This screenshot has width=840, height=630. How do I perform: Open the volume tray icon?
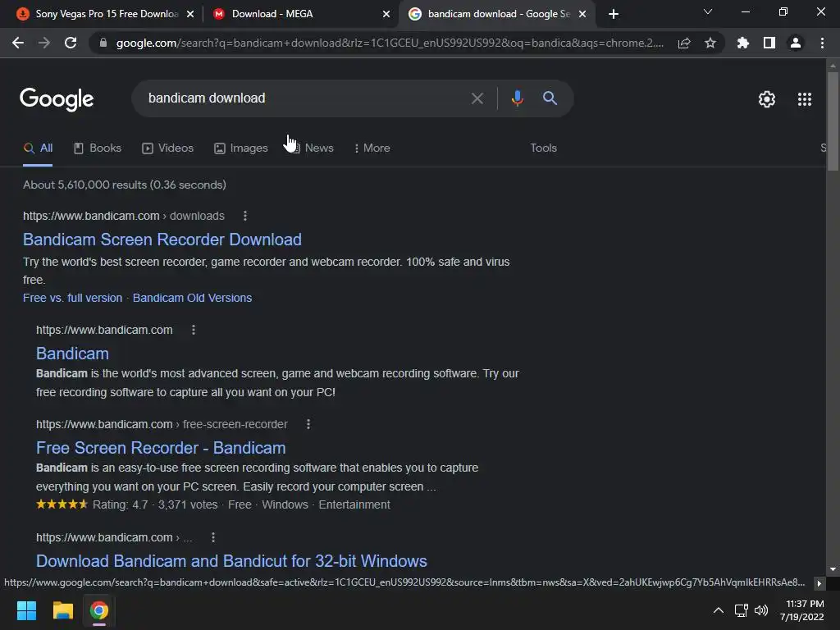click(x=761, y=610)
